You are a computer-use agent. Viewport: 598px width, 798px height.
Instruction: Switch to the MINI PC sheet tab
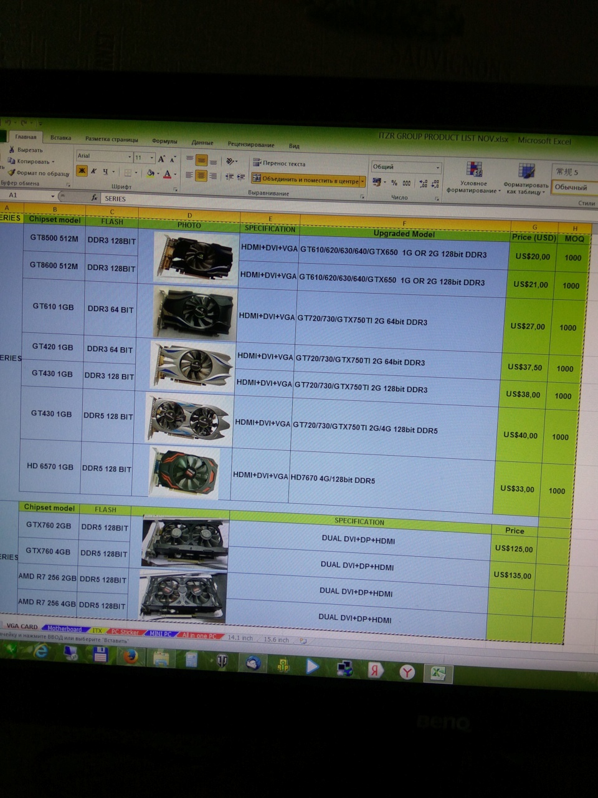point(160,633)
